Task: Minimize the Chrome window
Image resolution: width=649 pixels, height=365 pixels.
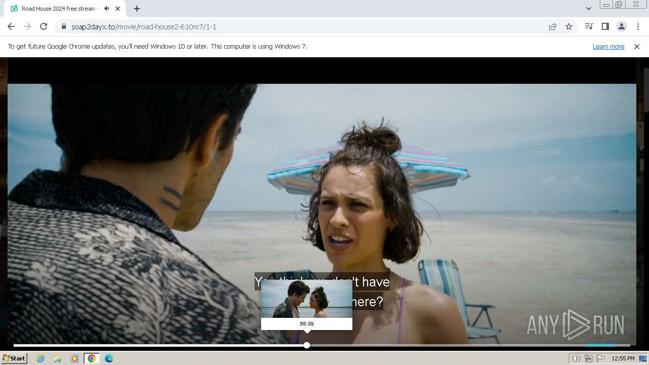Action: tap(606, 5)
